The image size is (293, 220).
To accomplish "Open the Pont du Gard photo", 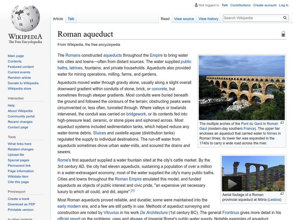I will (242, 88).
